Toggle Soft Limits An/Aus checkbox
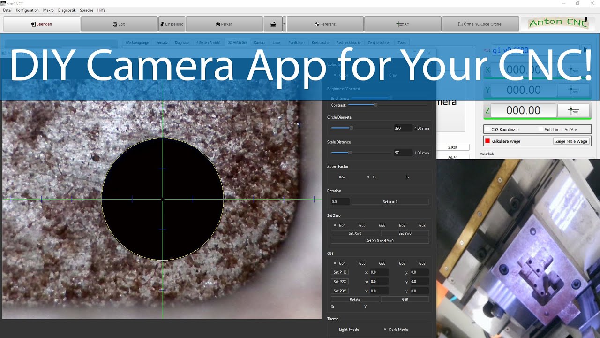600x338 pixels. pos(540,129)
